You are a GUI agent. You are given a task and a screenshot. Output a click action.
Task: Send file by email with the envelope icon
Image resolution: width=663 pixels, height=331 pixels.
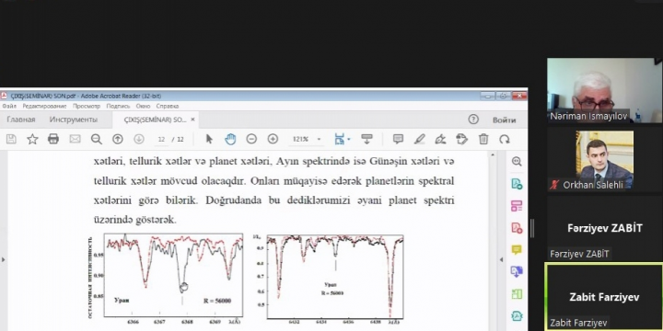pyautogui.click(x=75, y=139)
